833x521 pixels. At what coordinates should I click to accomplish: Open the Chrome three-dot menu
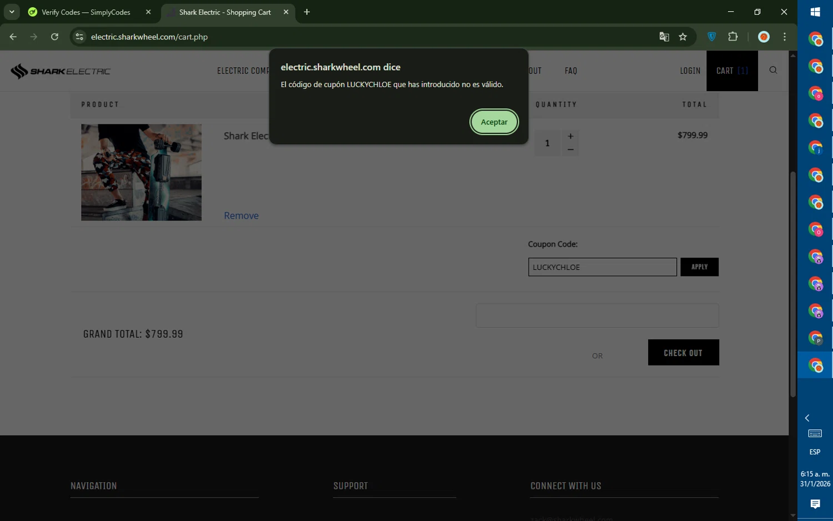point(785,37)
